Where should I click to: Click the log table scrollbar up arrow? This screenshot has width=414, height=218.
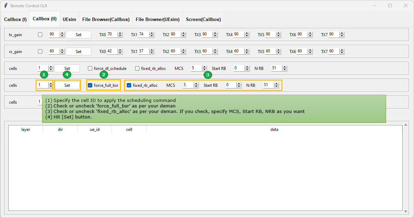406,124
